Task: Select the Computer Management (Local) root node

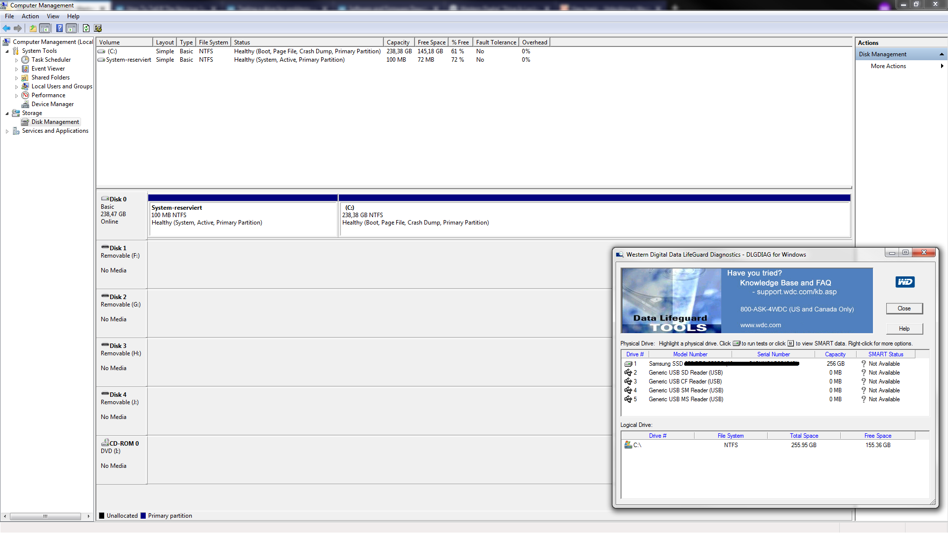Action: 53,42
